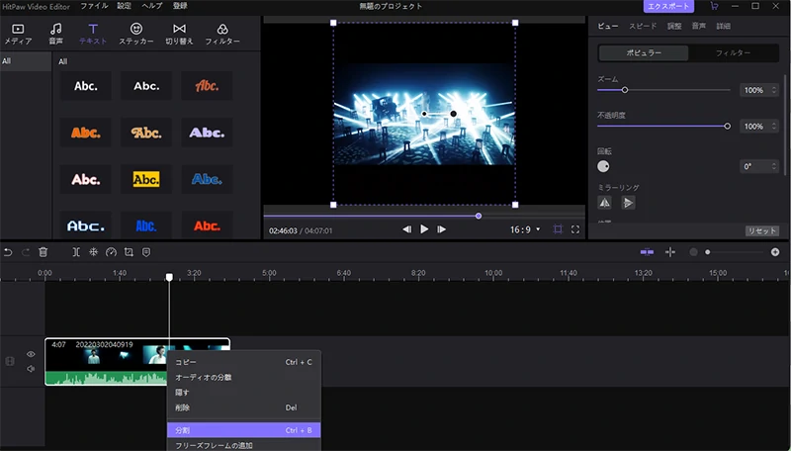The height and width of the screenshot is (451, 791).
Task: Toggle the purple timeline snapping button
Action: [647, 252]
